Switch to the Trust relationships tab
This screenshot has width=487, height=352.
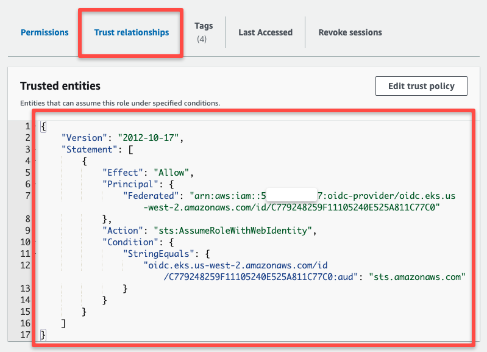pos(131,32)
